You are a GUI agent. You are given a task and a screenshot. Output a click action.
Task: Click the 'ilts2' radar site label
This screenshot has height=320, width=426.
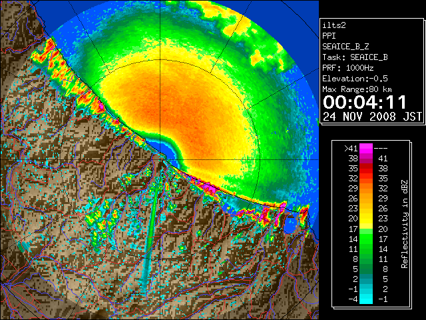[x=334, y=25]
